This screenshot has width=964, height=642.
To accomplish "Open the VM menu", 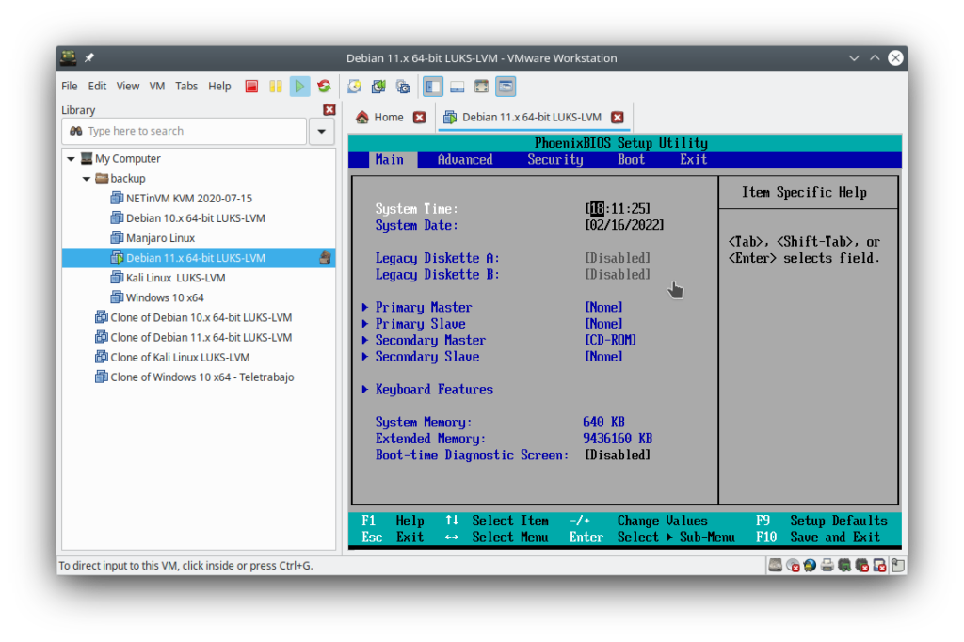I will 156,86.
